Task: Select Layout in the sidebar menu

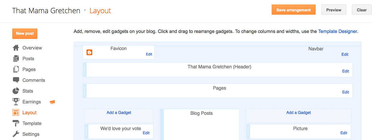Action: pyautogui.click(x=29, y=113)
